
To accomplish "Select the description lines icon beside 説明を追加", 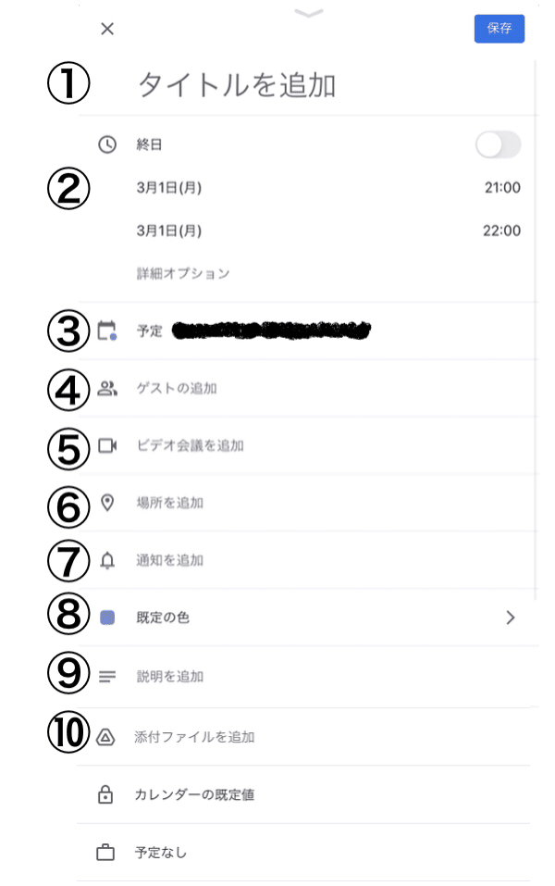I will 106,678.
